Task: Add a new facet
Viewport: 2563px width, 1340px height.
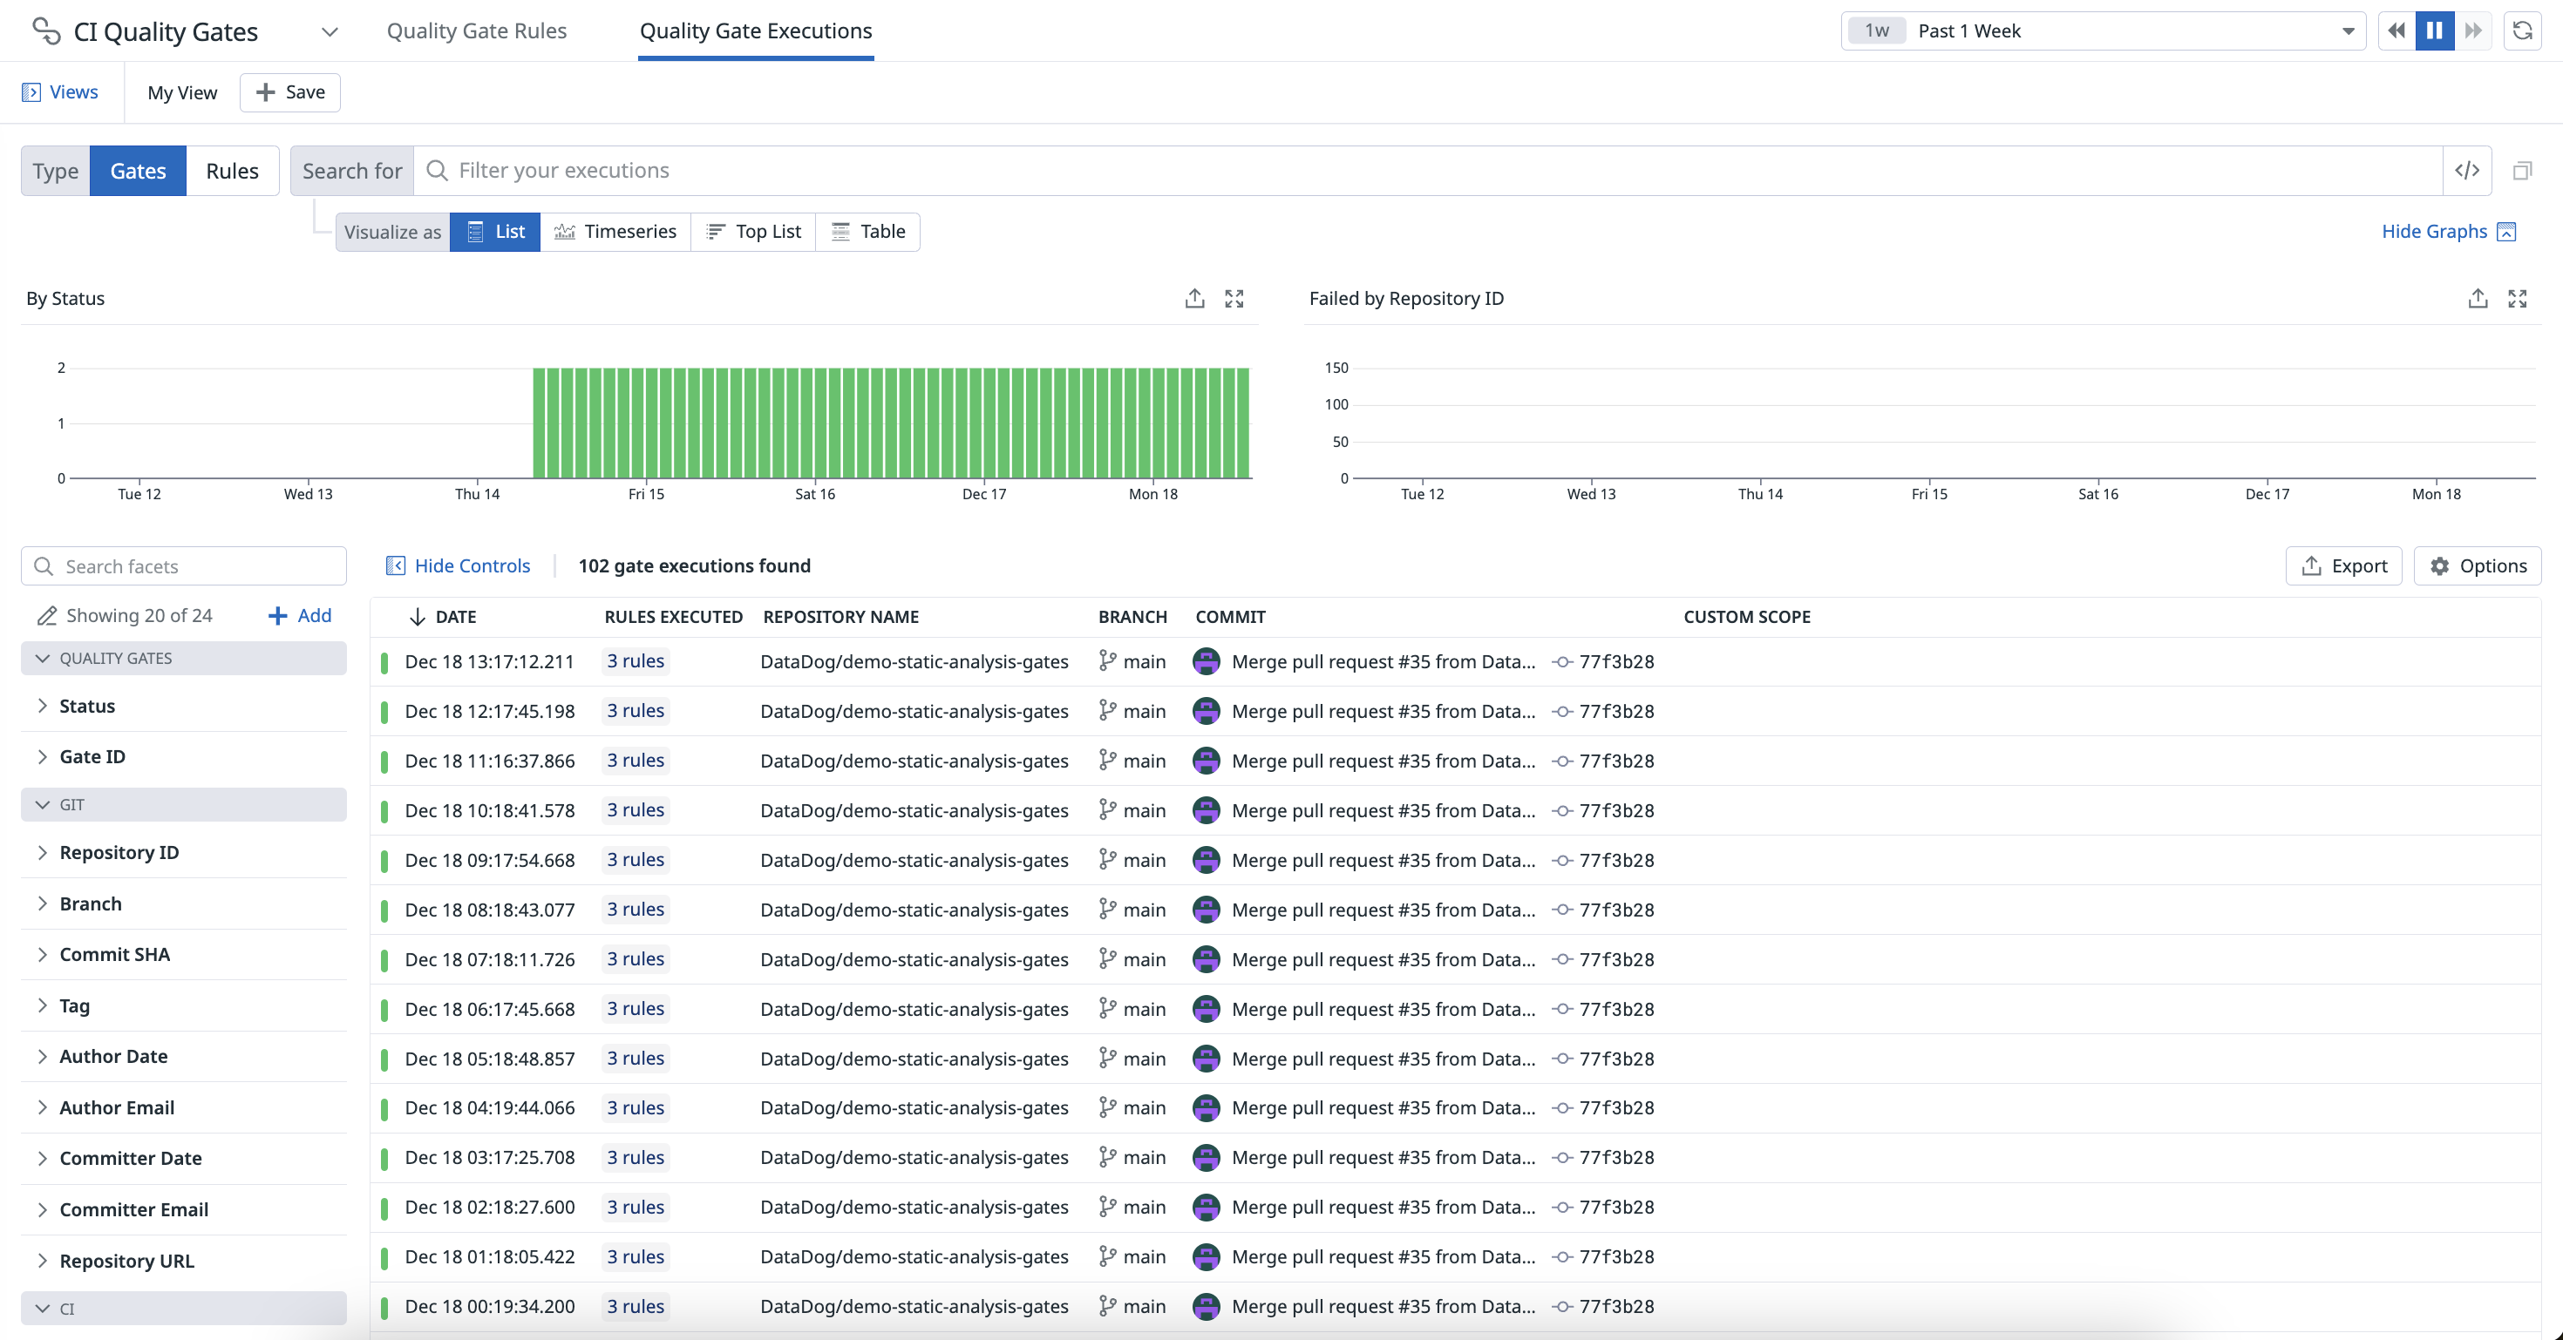Action: [x=300, y=614]
